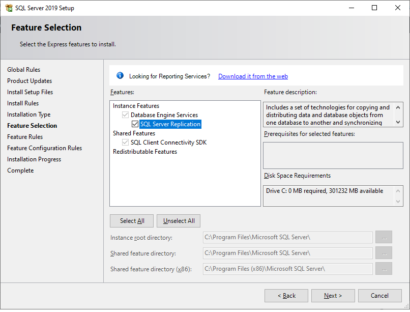Proceed with the Next button
Image resolution: width=410 pixels, height=312 pixels.
tap(333, 296)
